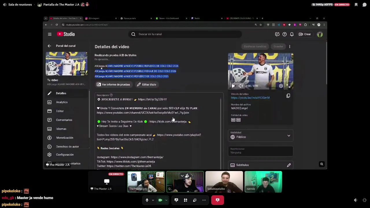Click the Ver informe de pruebas button
Viewport: 370px width, 208px height.
[113, 85]
